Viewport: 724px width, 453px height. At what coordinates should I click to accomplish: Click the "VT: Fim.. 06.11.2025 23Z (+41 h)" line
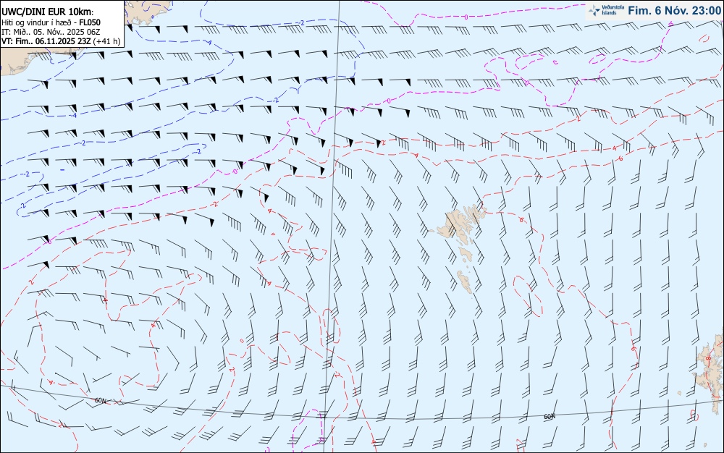click(x=61, y=41)
